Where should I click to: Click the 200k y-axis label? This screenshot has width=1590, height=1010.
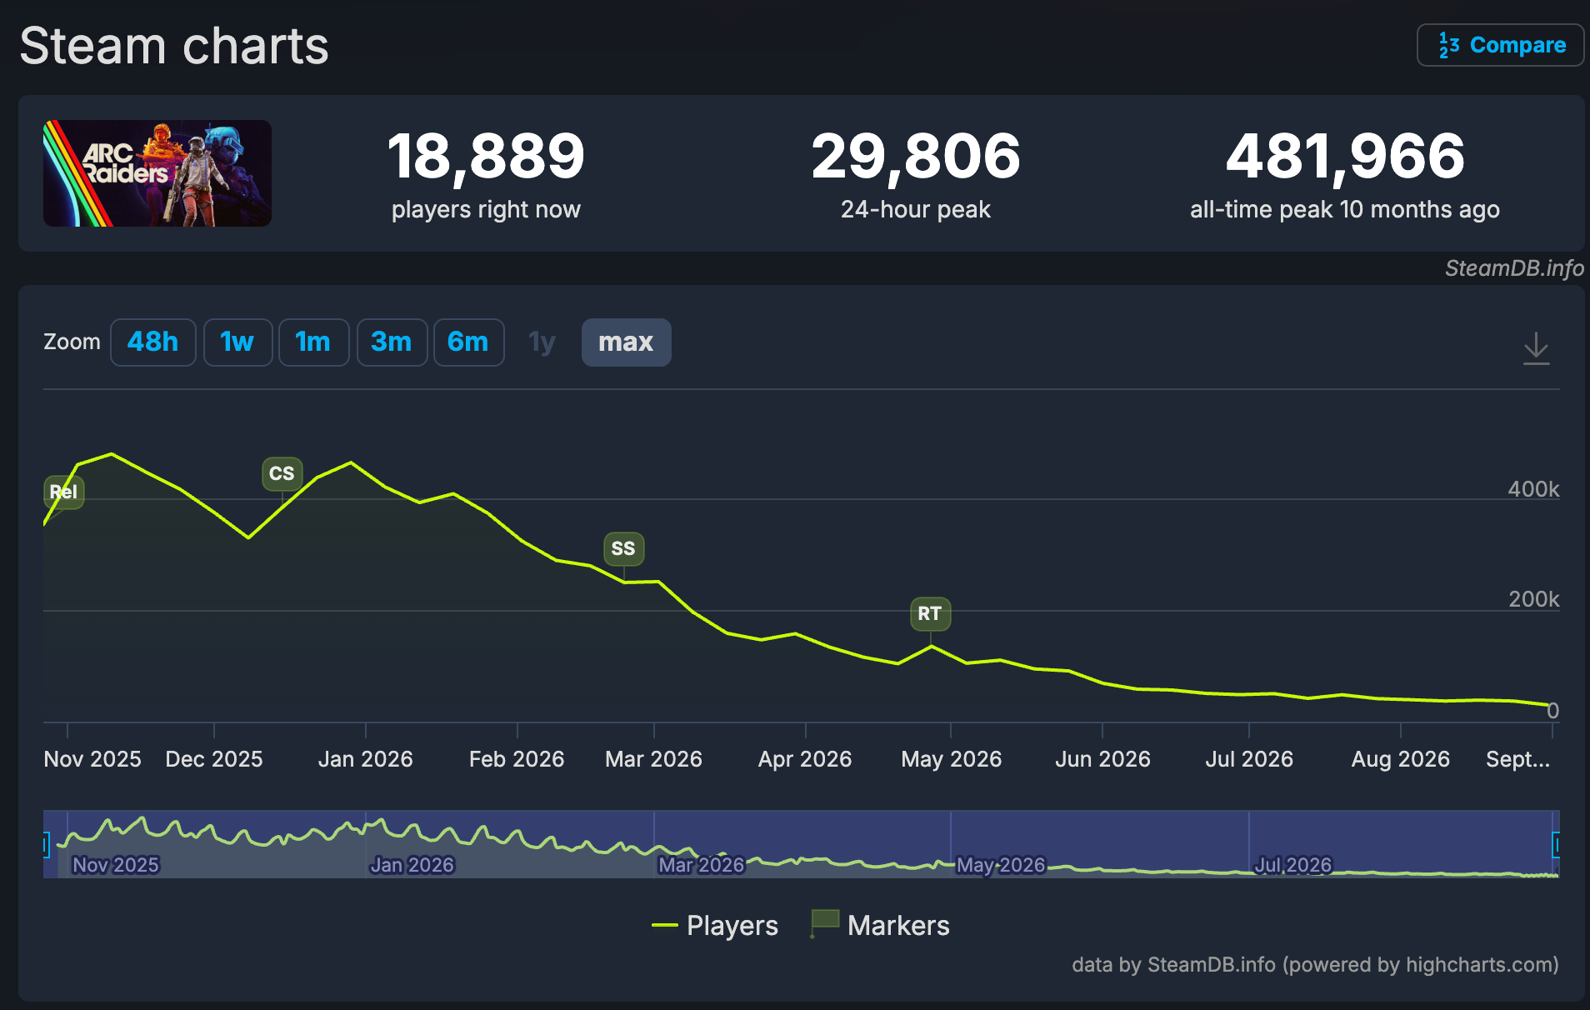tap(1533, 599)
